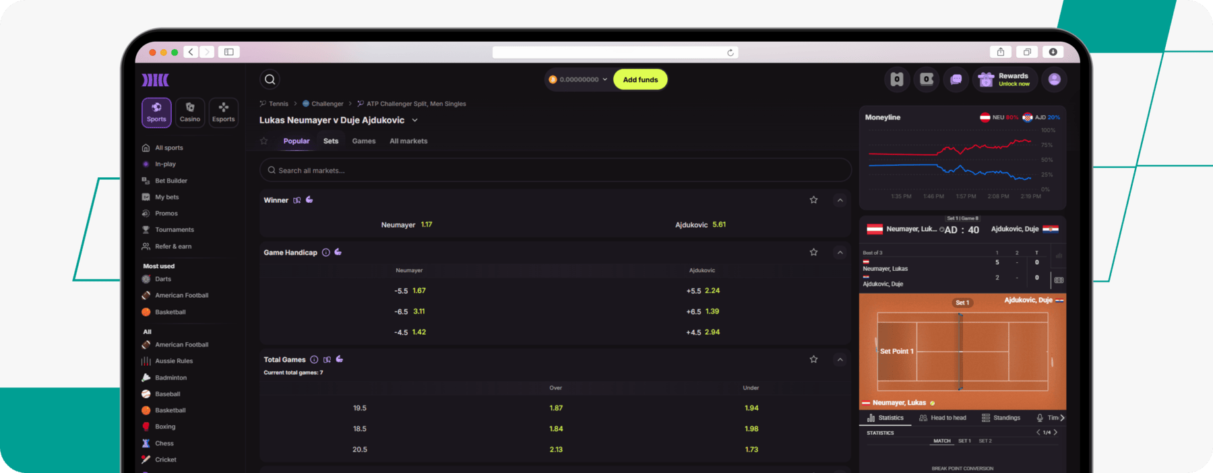Screen dimensions: 1213x473
Task: Pick Over 19.5 total games at 1.87
Action: (556, 408)
